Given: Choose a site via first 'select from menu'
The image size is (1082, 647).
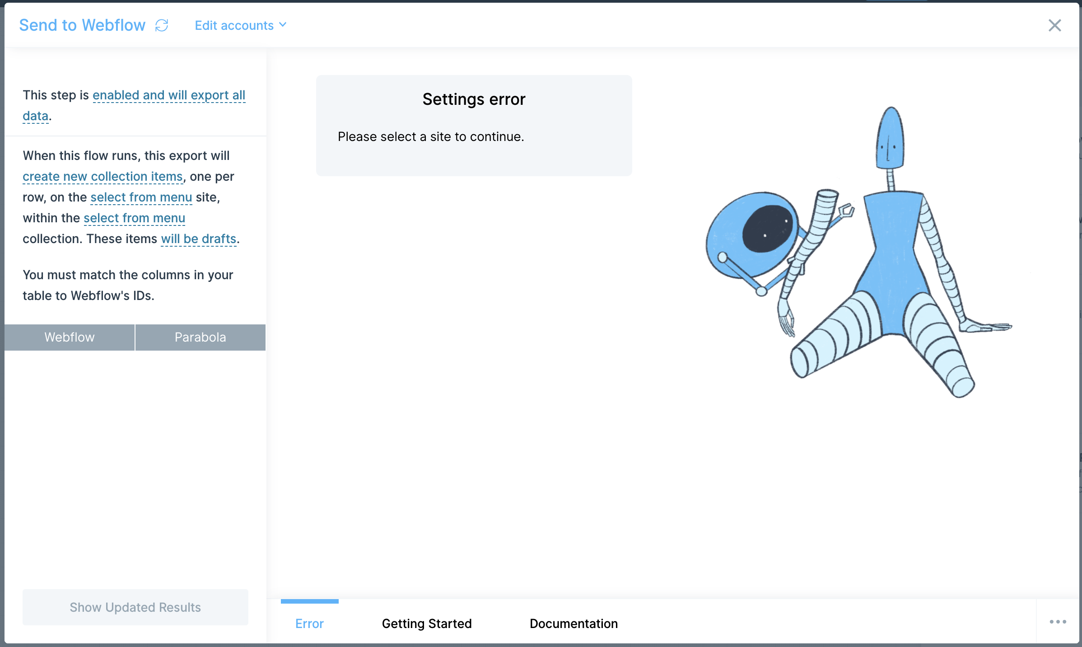Looking at the screenshot, I should pyautogui.click(x=141, y=197).
